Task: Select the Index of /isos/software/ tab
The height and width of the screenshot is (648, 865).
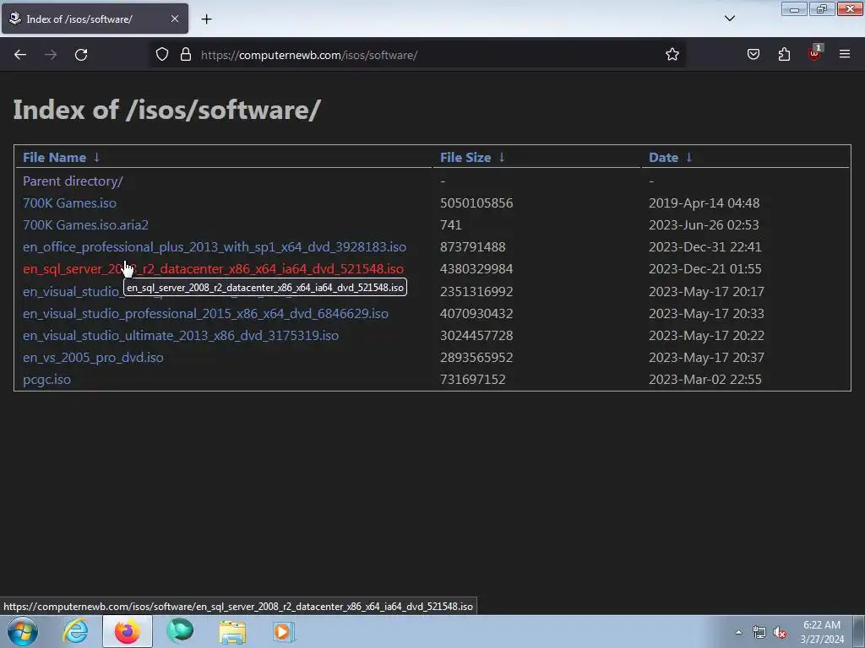Action: [x=95, y=19]
